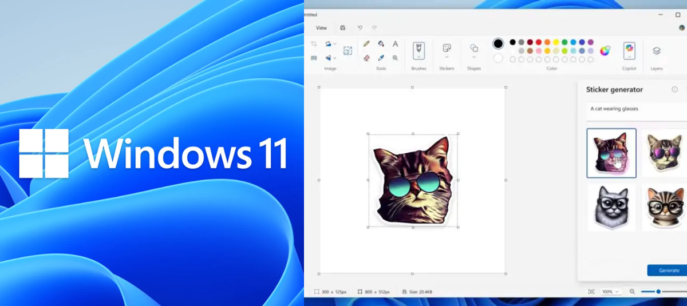This screenshot has height=306, width=687.
Task: Click the fit to window icon
Action: coord(591,292)
